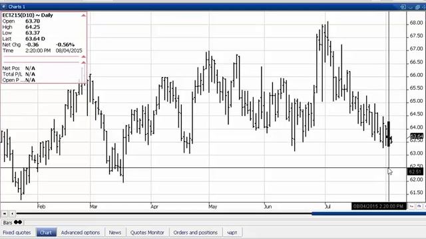Click the 65.00 price axis label
Viewport: 426px width, 239px height.
tap(416, 101)
